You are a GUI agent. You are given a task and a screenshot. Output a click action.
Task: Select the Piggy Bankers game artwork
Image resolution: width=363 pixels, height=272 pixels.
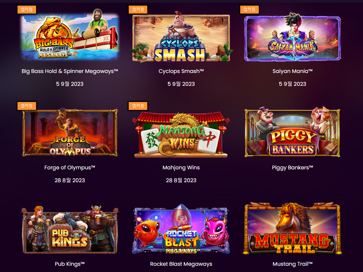pos(293,132)
